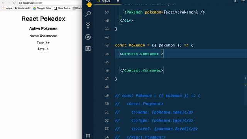Open the Apps grid in bookmarks bar
This screenshot has height=139, width=247.
(7, 8)
